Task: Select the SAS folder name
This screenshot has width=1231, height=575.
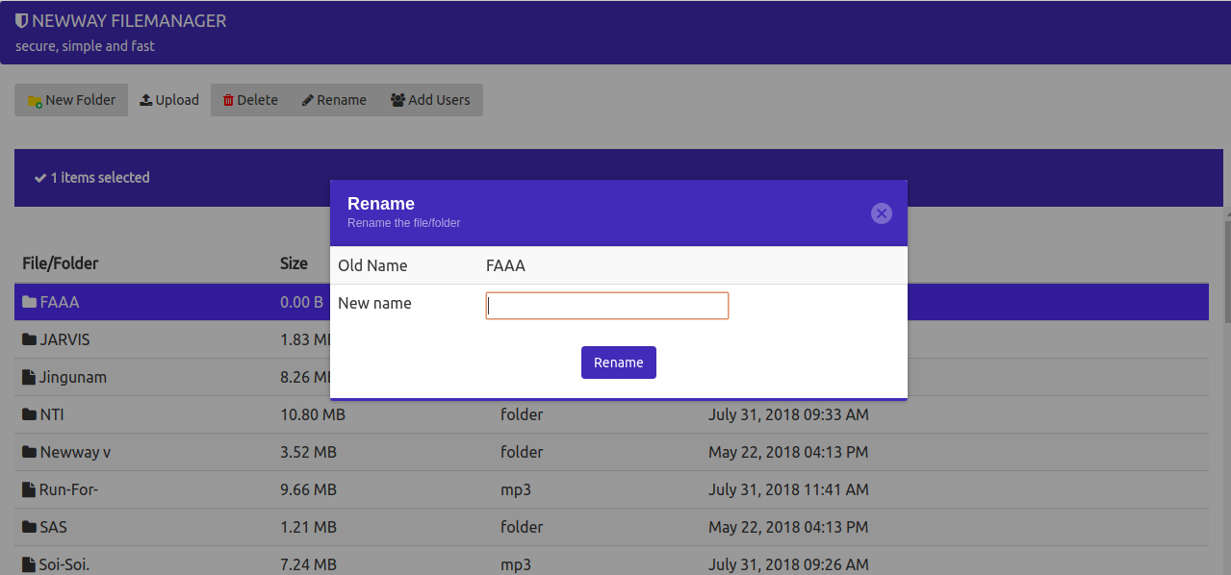Action: [54, 527]
